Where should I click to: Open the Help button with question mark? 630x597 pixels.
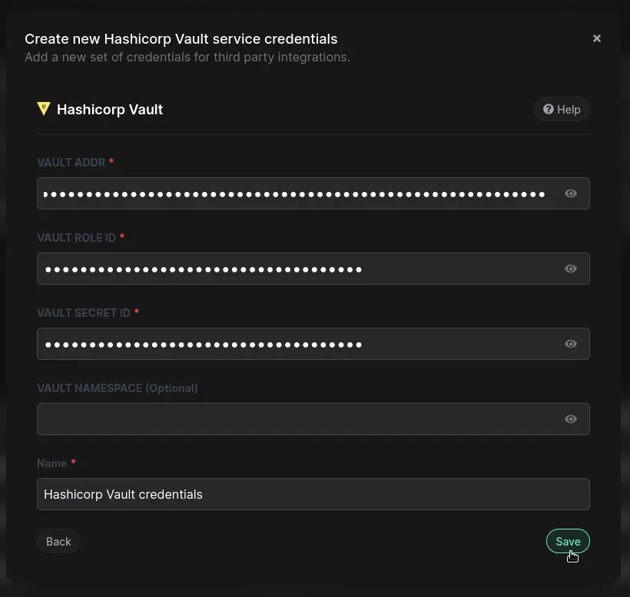(x=562, y=110)
